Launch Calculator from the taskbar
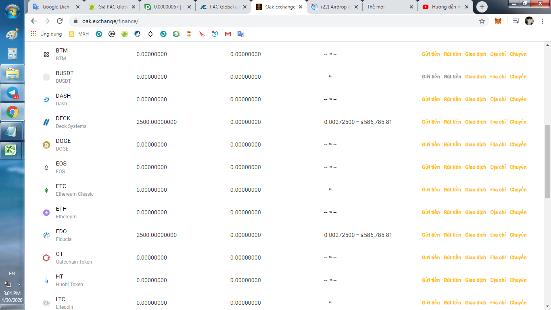Viewport: 551px width, 310px height. click(13, 54)
